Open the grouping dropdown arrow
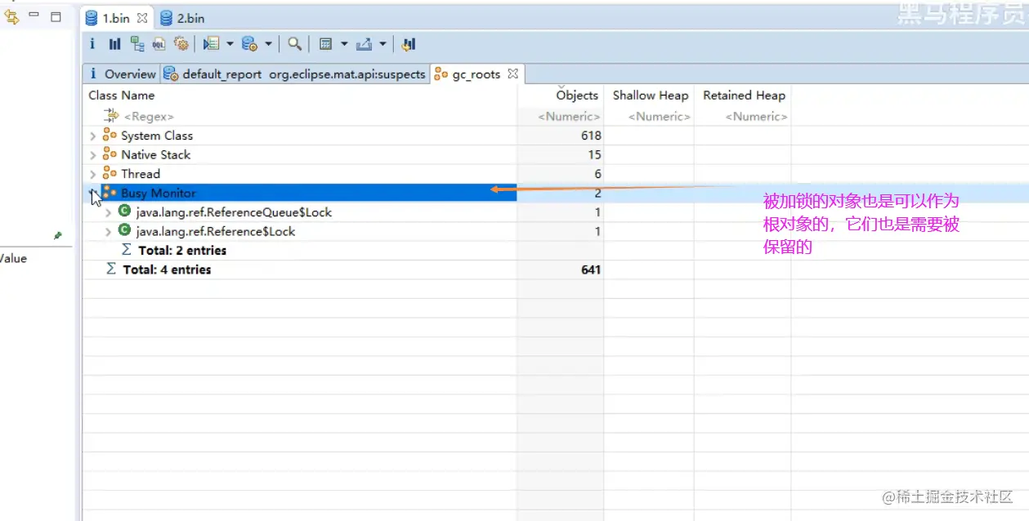This screenshot has width=1029, height=521. [344, 44]
